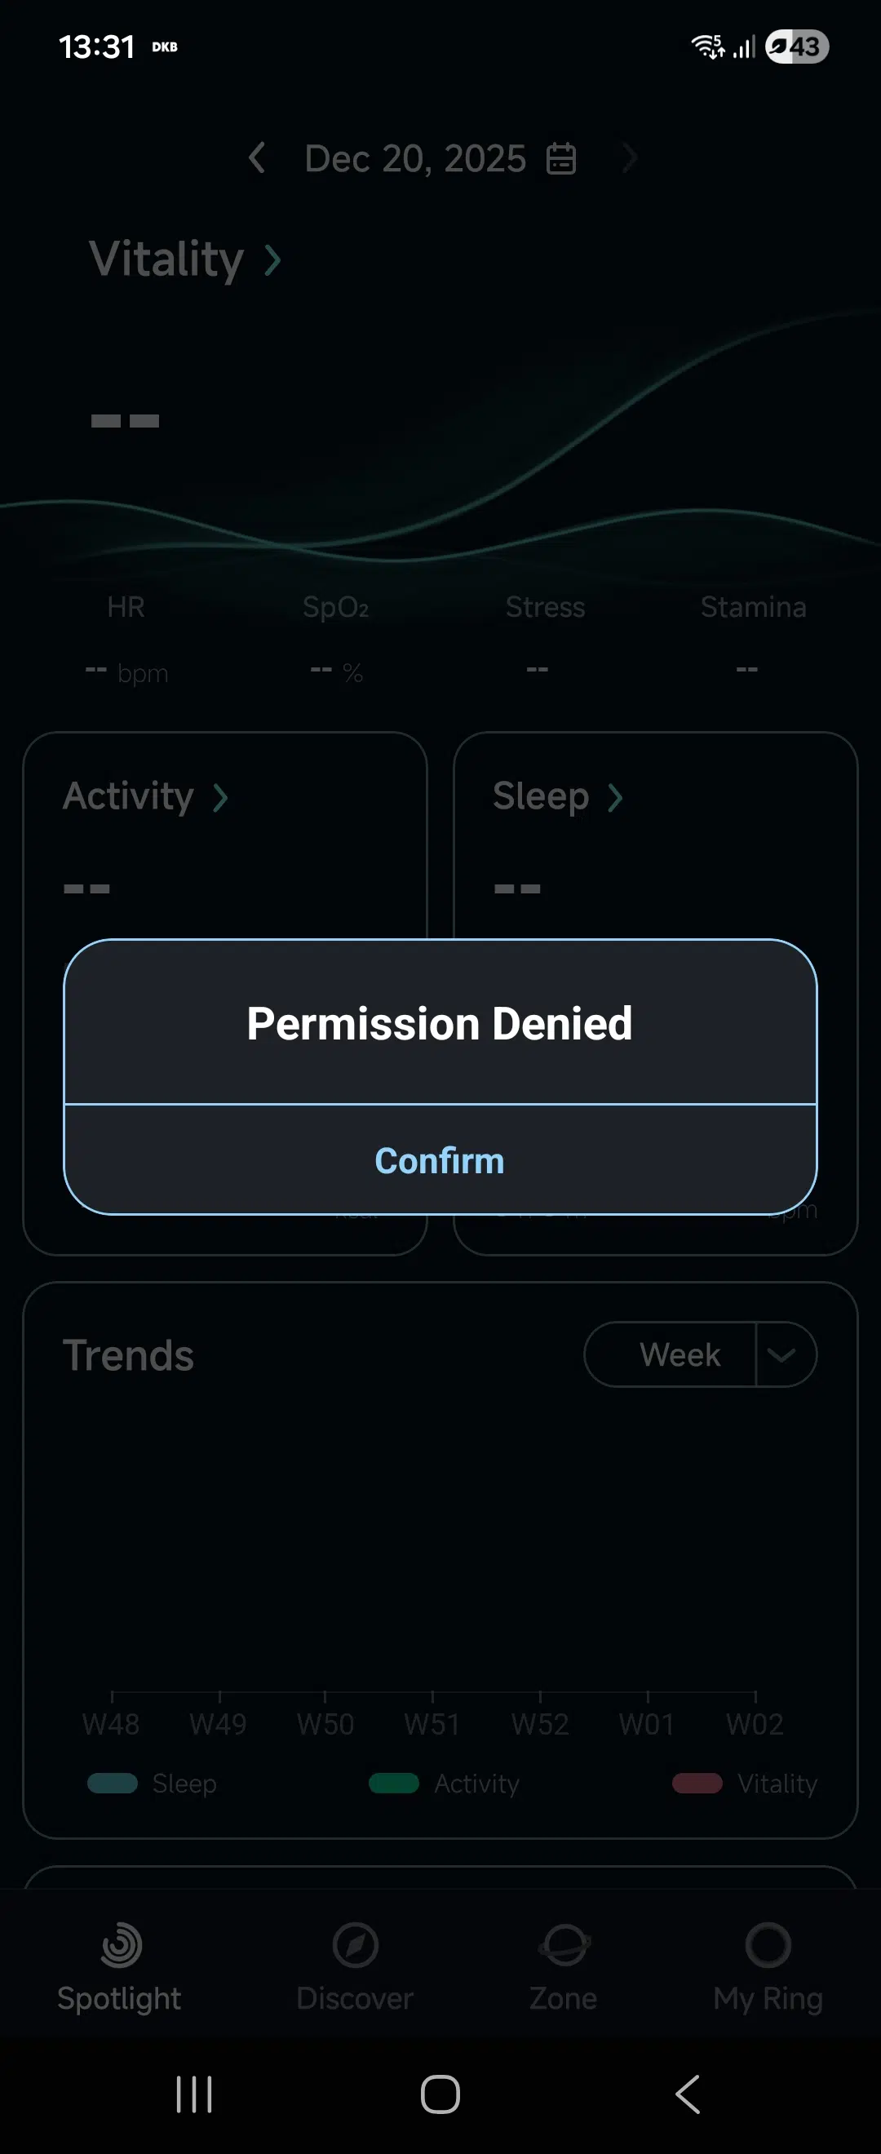881x2154 pixels.
Task: Tap the Dec 20, 2025 date text
Action: (415, 158)
